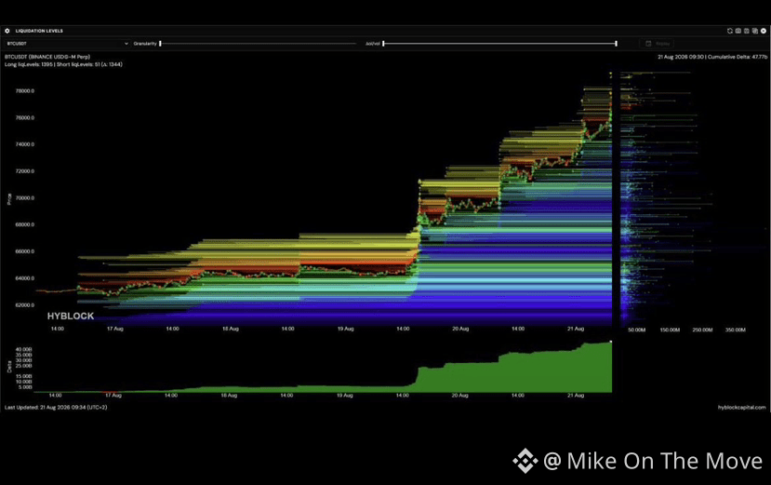The image size is (771, 485).
Task: Open the BTCUSDT symbol dropdown
Action: pyautogui.click(x=67, y=44)
